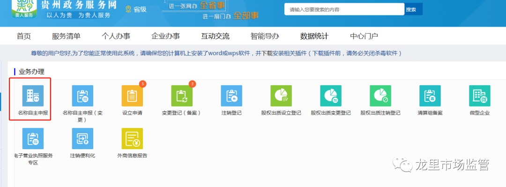The height and width of the screenshot is (187, 506).
Task: Click the 贵人服务 site logo
Action: (24, 9)
